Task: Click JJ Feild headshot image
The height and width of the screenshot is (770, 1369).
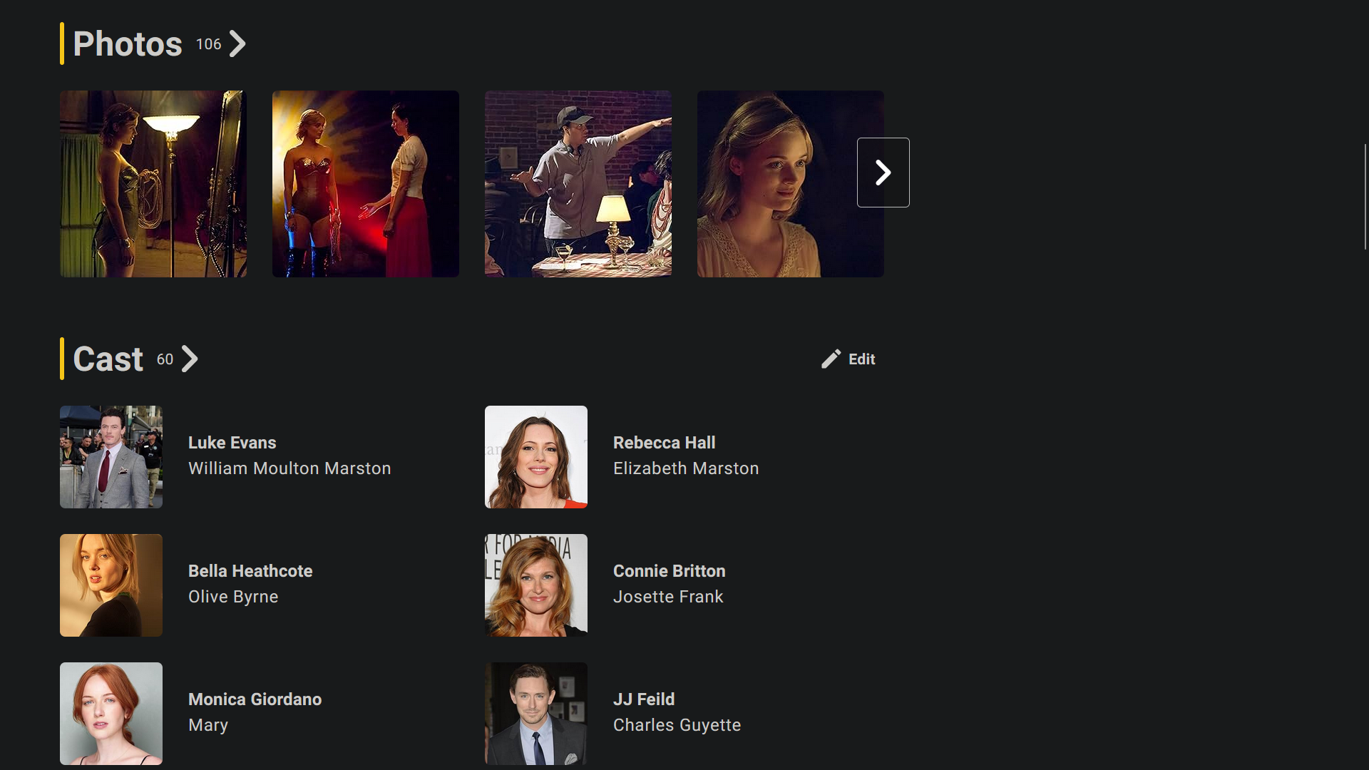Action: click(x=536, y=714)
